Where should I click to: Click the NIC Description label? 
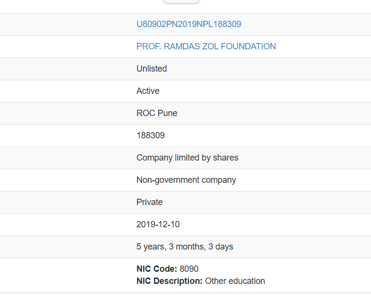pos(170,281)
